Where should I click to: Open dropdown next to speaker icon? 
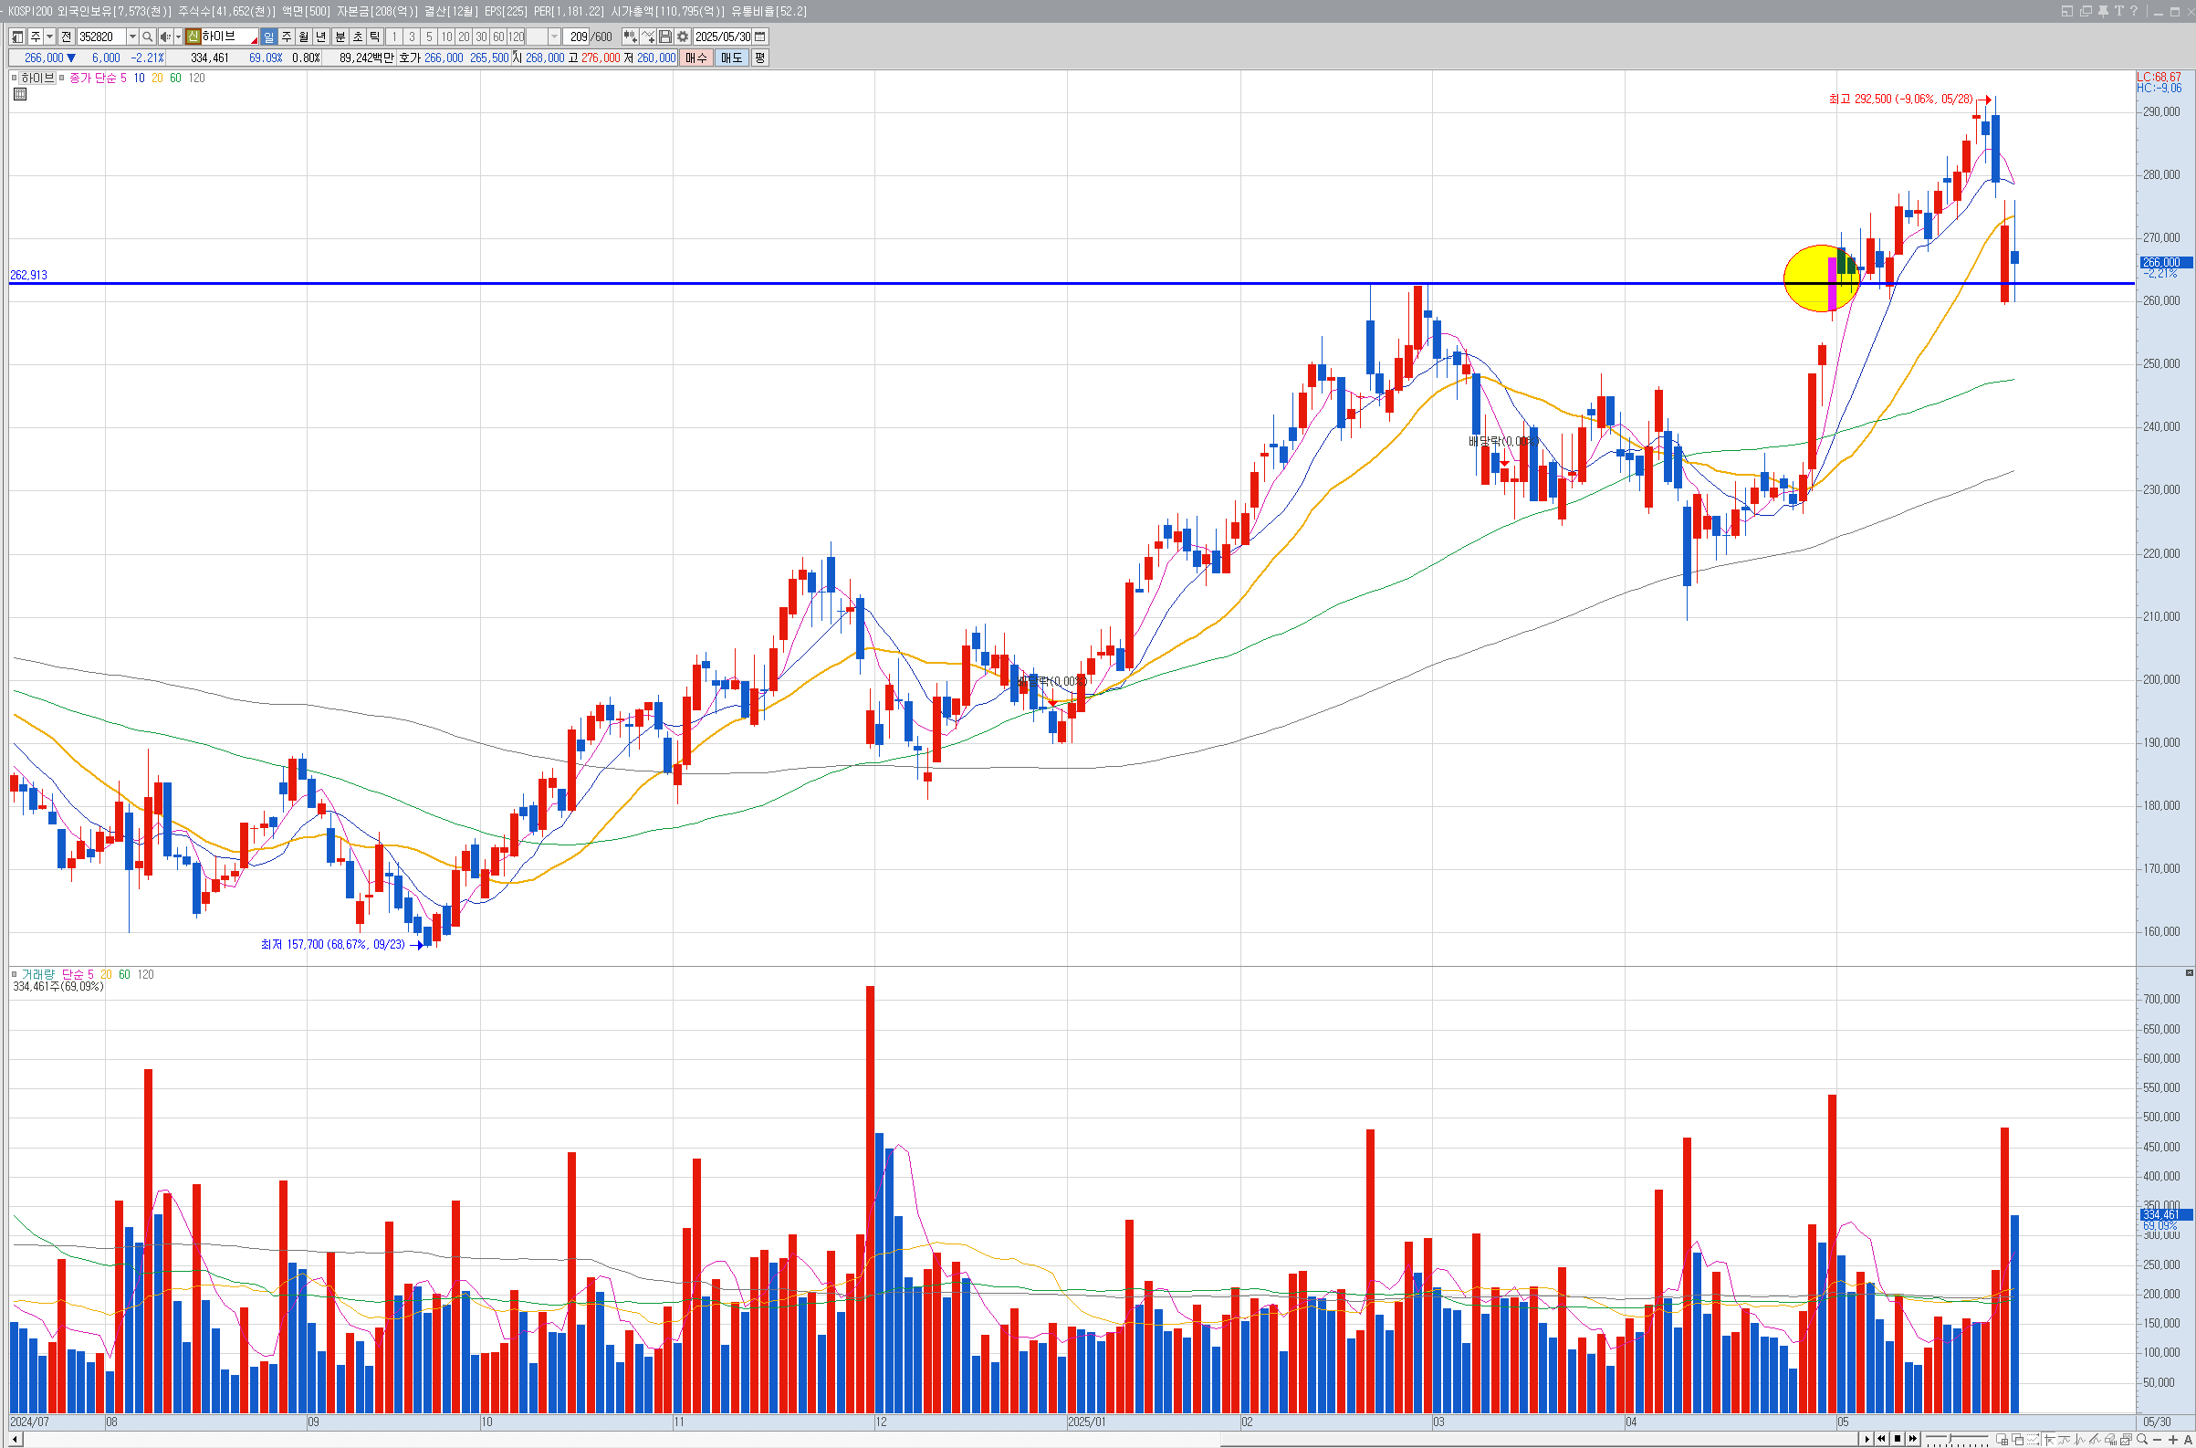pyautogui.click(x=178, y=37)
